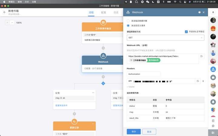Image resolution: width=218 pixels, height=136 pixels.
Task: Click the Authorization header name field
Action: tap(144, 74)
